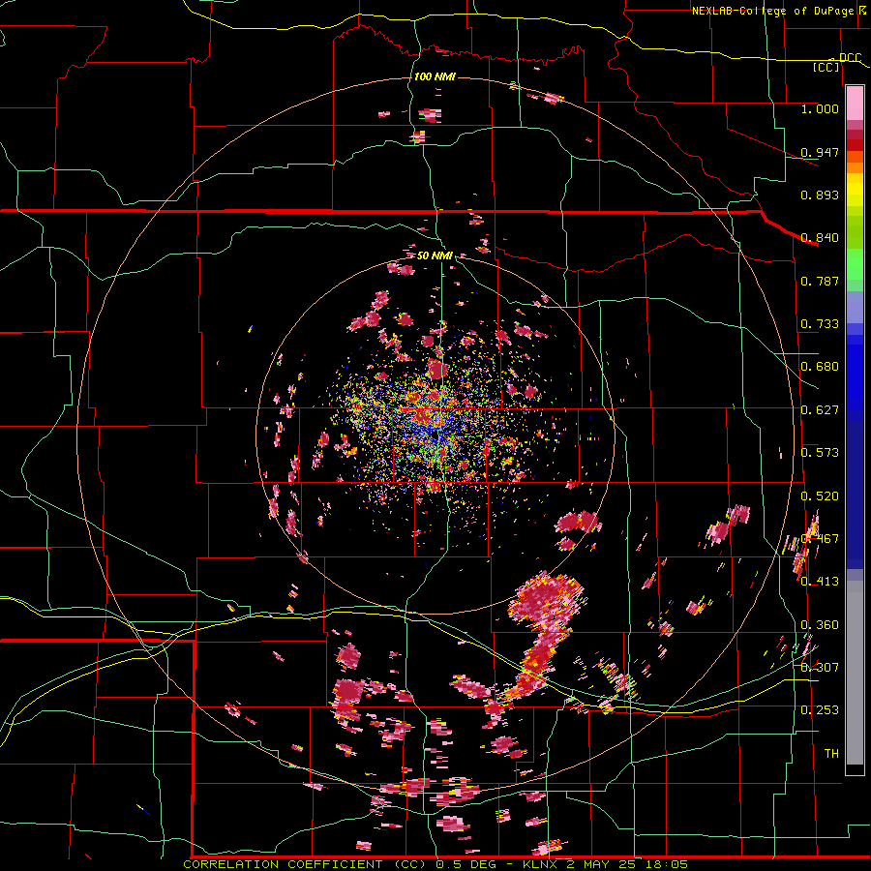Click the 0.893 scale label
871x871 pixels.
click(820, 195)
